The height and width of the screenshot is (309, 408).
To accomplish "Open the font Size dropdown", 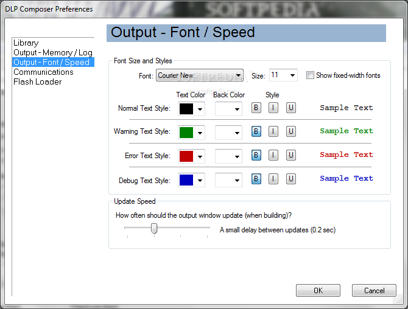I will [283, 75].
